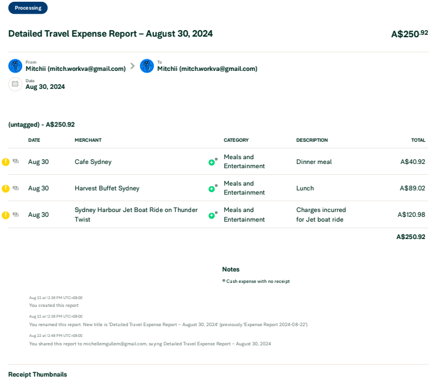434x382 pixels.
Task: Click the Lunch description
Action: (305, 189)
